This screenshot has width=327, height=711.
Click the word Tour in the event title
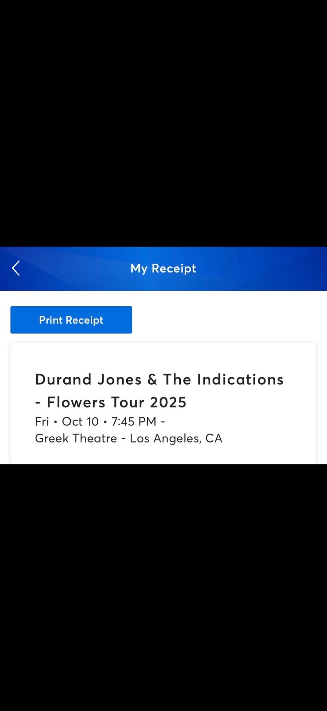point(128,402)
